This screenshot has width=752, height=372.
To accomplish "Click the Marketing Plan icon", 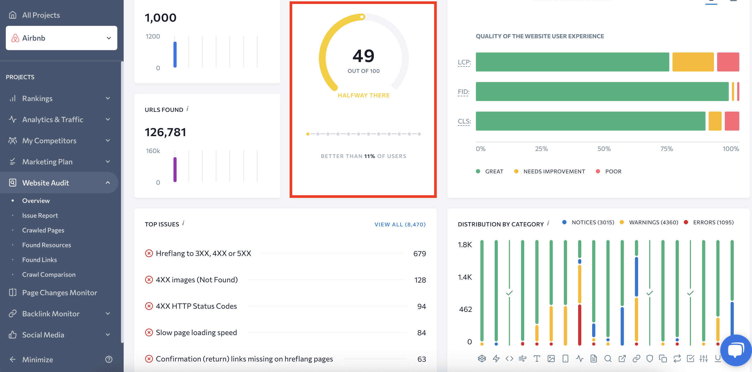I will pyautogui.click(x=13, y=161).
